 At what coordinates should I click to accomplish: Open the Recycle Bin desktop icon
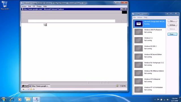[5, 5]
